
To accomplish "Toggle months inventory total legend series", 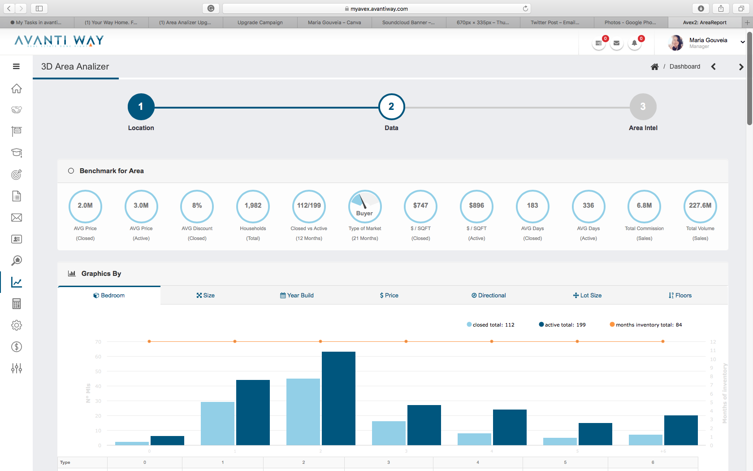I will [646, 325].
